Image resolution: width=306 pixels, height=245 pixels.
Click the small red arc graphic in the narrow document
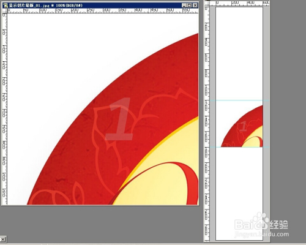tap(242, 127)
